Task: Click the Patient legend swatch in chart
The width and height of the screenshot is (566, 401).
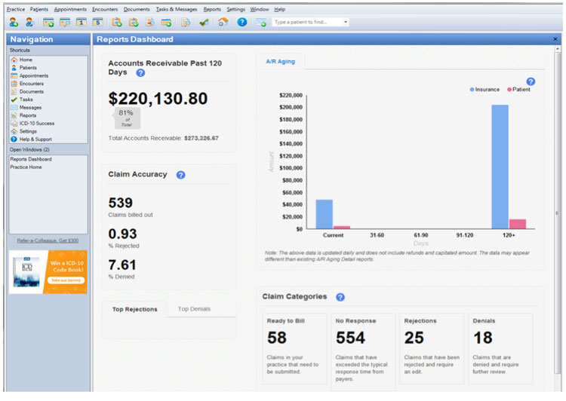Action: click(x=509, y=90)
